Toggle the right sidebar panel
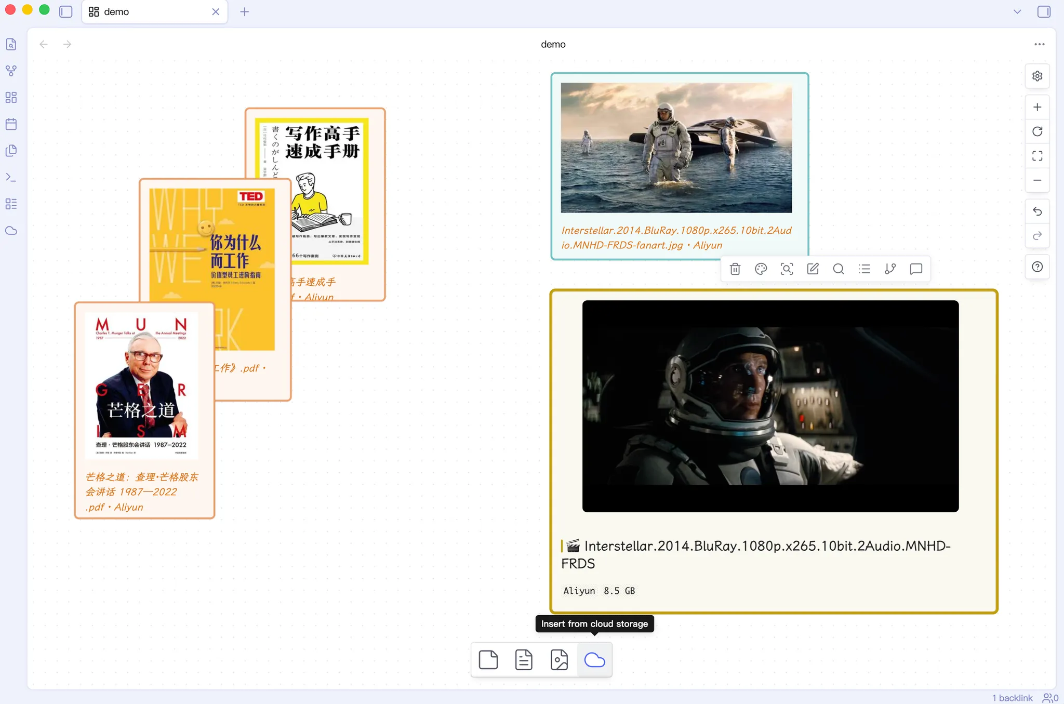The height and width of the screenshot is (704, 1064). point(1044,11)
